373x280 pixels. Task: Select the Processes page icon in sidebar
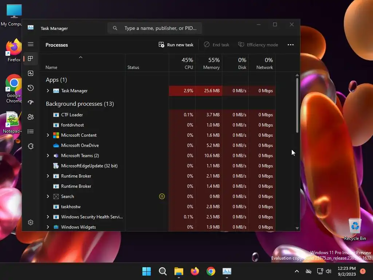tap(31, 59)
